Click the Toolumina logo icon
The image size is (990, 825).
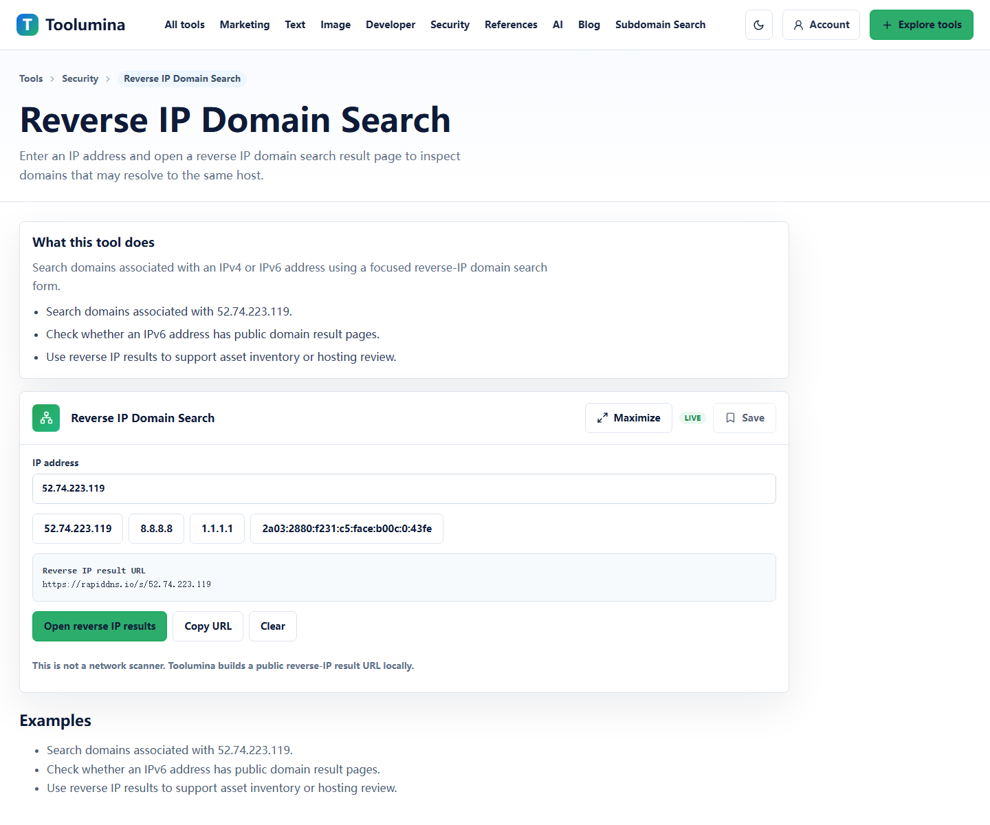(x=27, y=25)
